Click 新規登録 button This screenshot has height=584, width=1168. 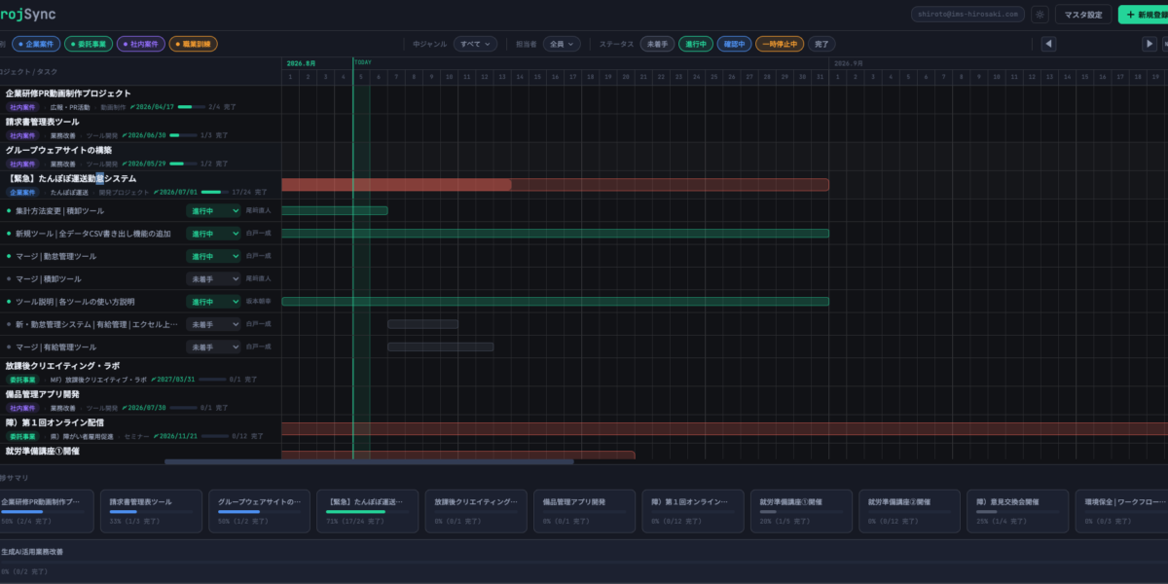(1145, 15)
